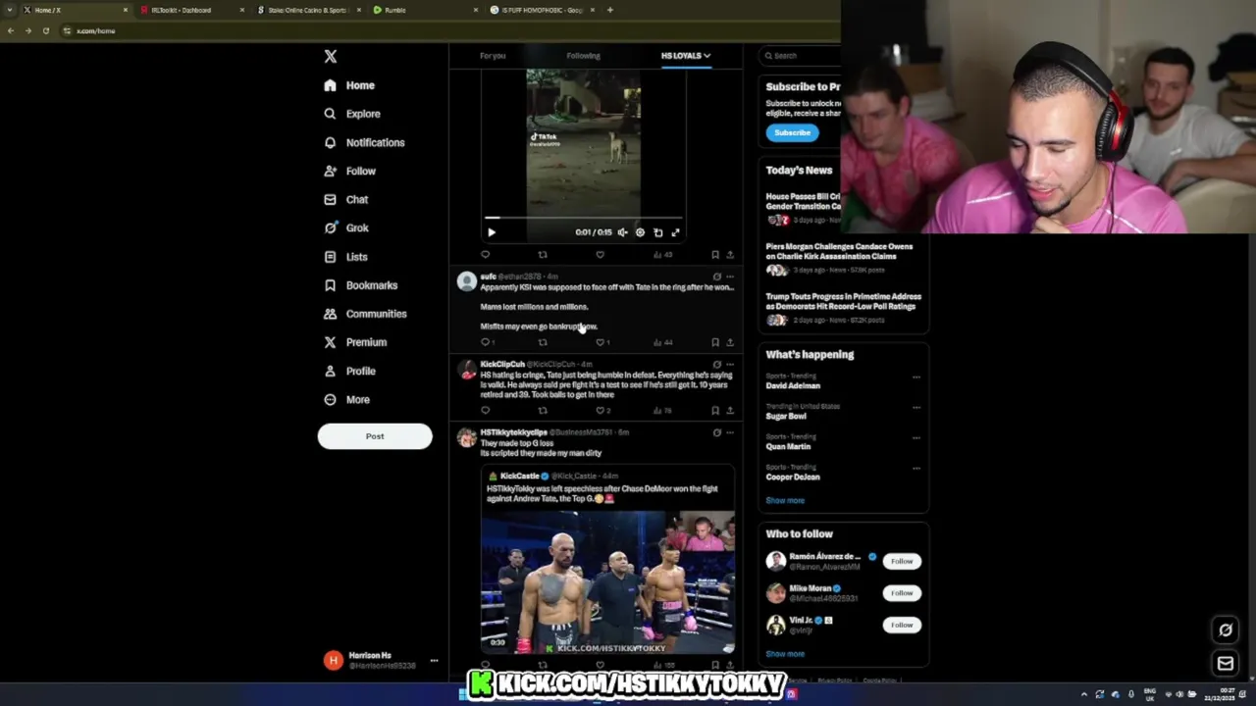Open Lists in the sidebar
The image size is (1256, 706).
point(345,257)
